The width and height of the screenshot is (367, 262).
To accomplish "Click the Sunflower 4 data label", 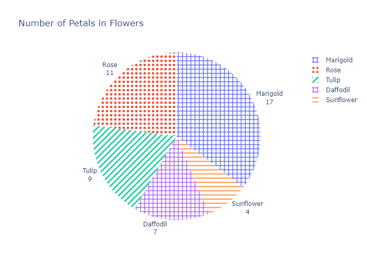I will [x=247, y=208].
